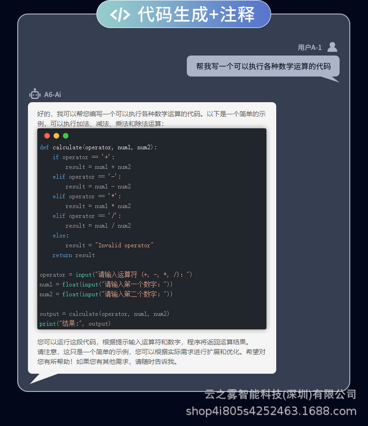Click the closing paragraph starting 您可以运行
The height and width of the screenshot is (426, 368).
151,352
